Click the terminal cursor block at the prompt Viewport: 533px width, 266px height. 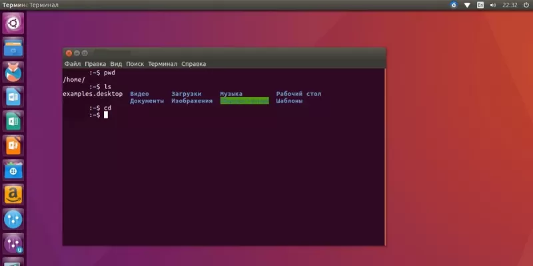point(106,114)
